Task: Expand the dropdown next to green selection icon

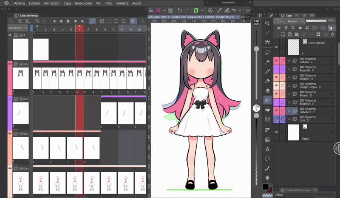Action: 202,10
